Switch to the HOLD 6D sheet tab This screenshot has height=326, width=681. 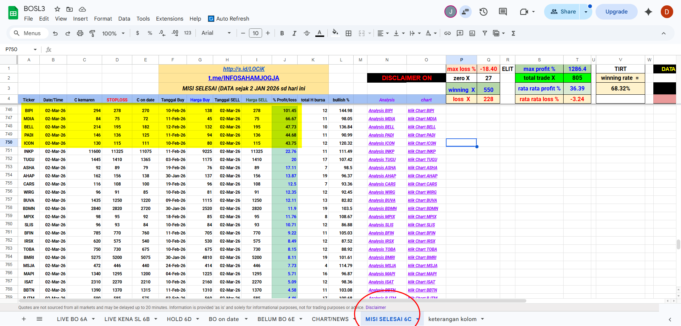tap(179, 319)
